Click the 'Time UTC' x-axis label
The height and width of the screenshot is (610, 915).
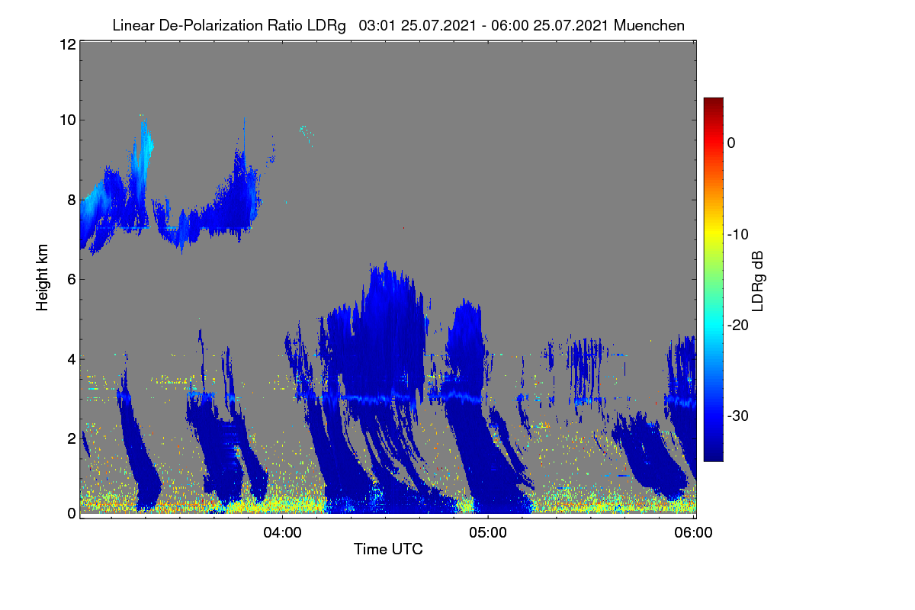coord(388,549)
